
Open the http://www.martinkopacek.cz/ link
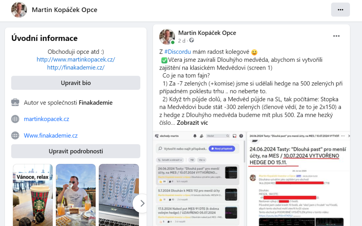click(x=76, y=59)
